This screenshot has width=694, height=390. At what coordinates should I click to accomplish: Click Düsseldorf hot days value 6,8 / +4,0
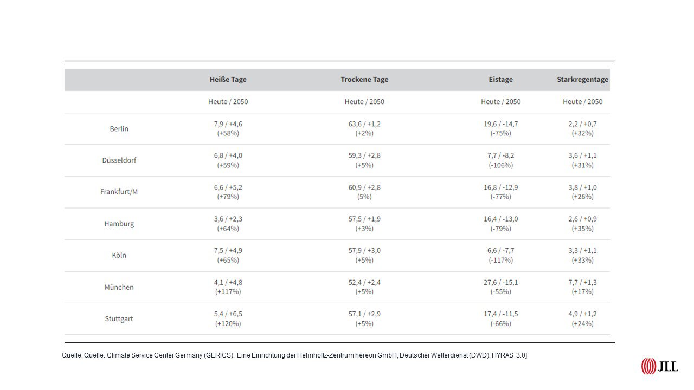tap(228, 155)
